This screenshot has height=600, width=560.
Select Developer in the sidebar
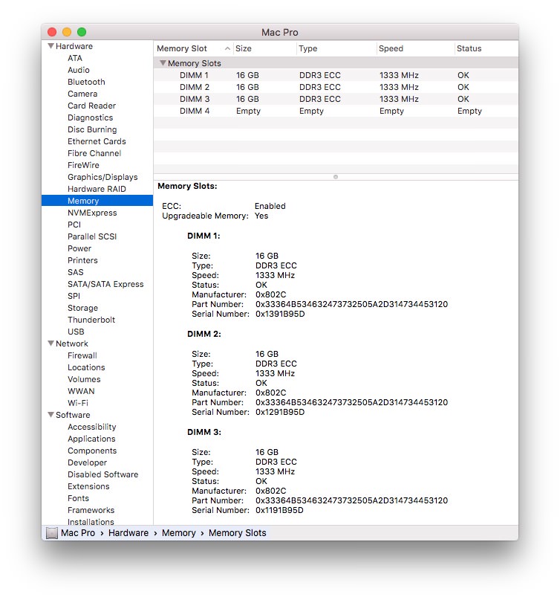(x=87, y=462)
